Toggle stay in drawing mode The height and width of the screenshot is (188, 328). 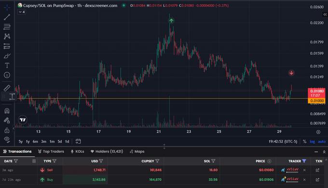[x=7, y=121]
